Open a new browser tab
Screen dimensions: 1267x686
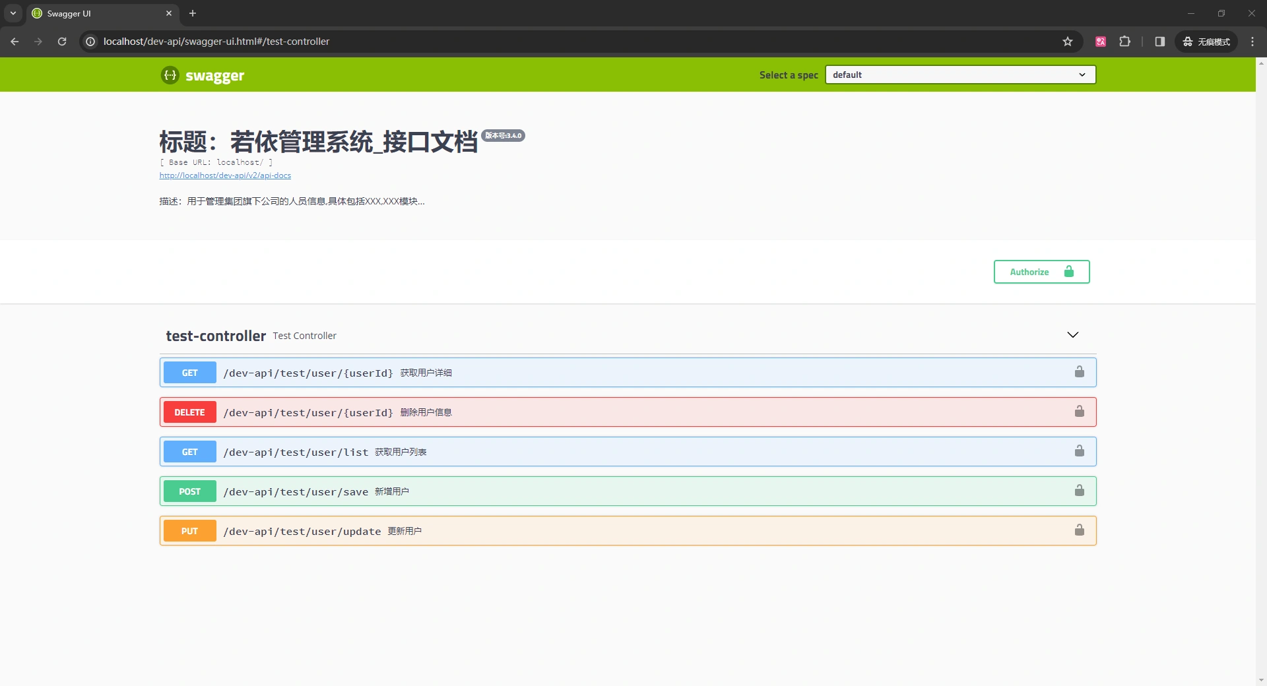tap(193, 13)
